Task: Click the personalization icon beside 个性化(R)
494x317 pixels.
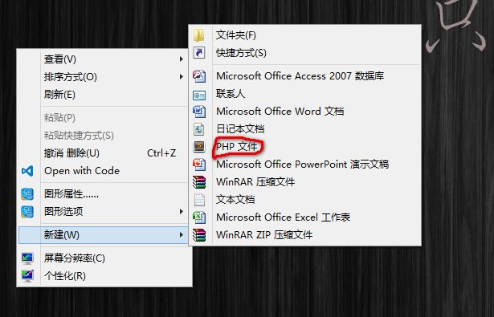Action: click(x=27, y=276)
